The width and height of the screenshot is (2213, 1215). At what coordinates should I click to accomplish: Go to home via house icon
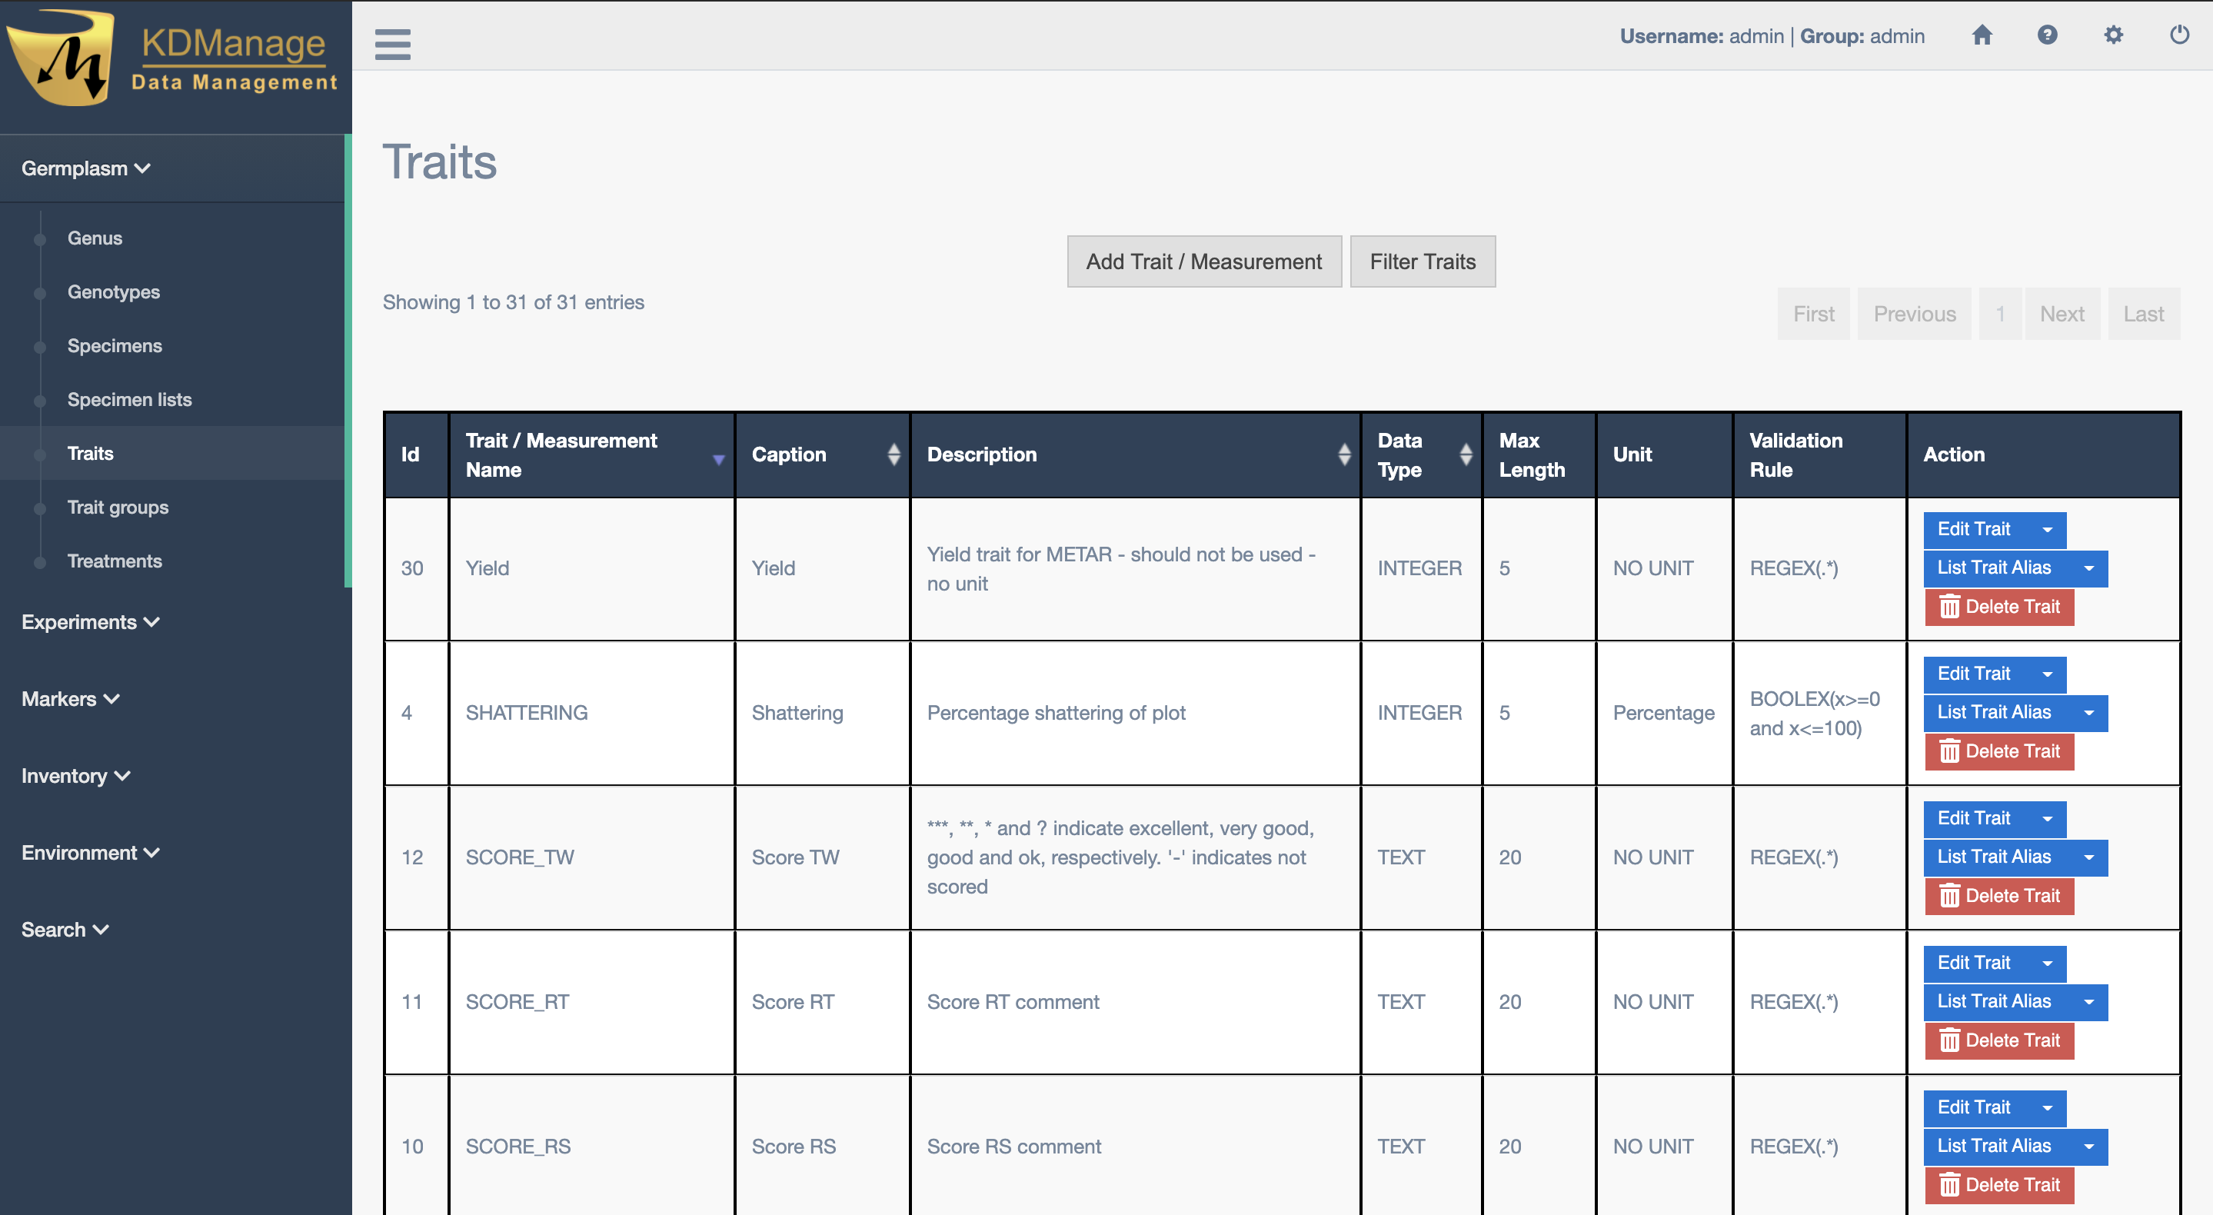pos(1981,35)
